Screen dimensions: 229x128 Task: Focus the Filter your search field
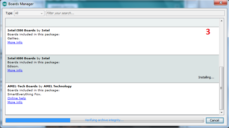(x=135, y=13)
